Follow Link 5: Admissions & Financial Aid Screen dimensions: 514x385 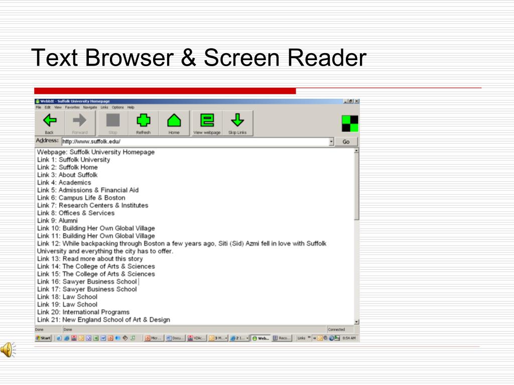88,190
